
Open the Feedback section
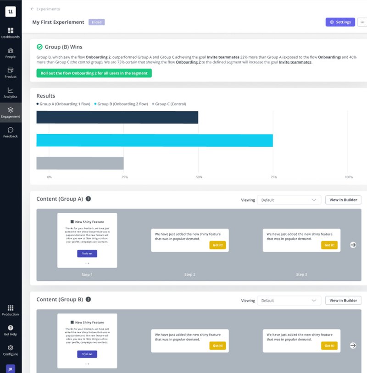(11, 133)
